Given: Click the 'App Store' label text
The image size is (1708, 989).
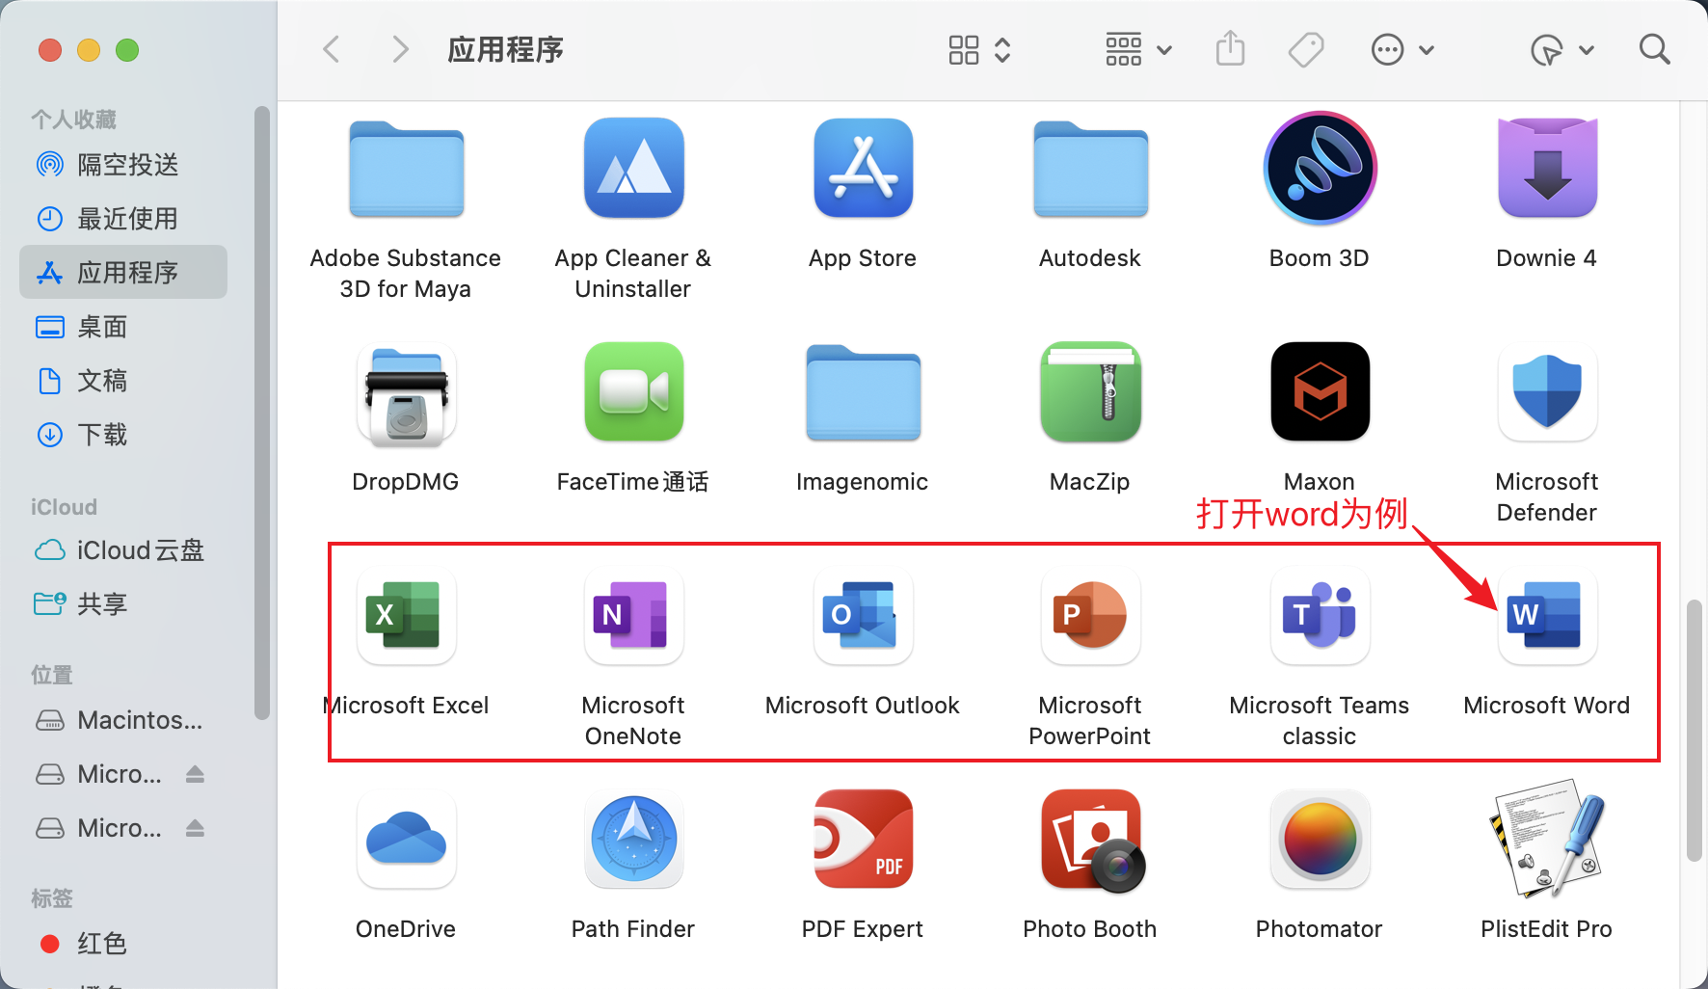Looking at the screenshot, I should point(863,258).
